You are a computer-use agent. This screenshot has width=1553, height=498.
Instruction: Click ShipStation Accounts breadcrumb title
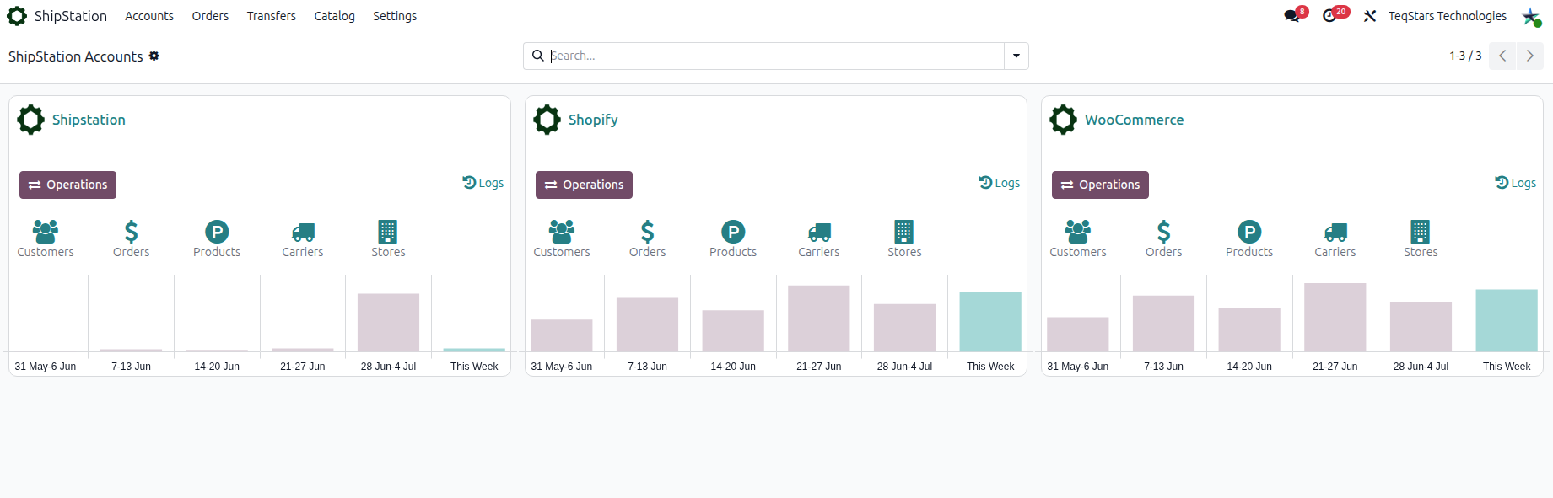[76, 56]
